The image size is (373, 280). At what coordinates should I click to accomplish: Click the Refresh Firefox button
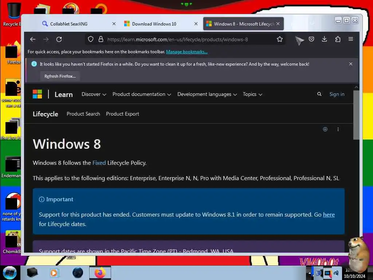click(x=60, y=76)
